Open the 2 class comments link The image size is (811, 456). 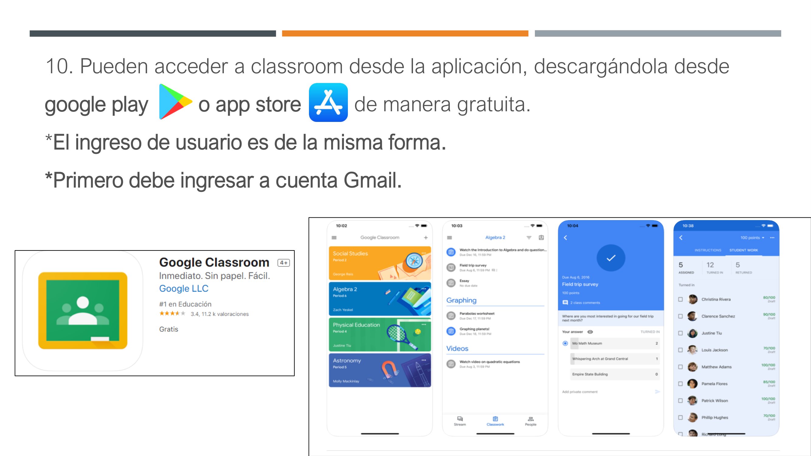[585, 303]
